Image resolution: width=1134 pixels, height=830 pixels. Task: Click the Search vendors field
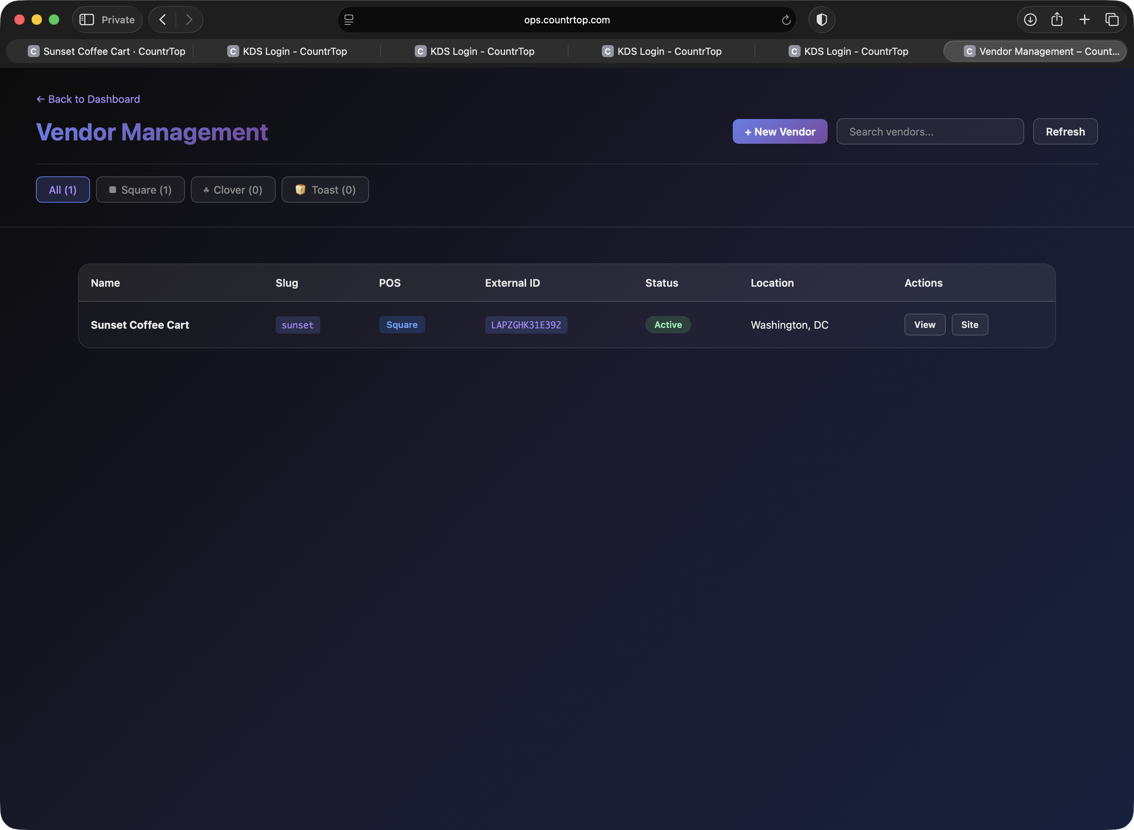tap(930, 131)
